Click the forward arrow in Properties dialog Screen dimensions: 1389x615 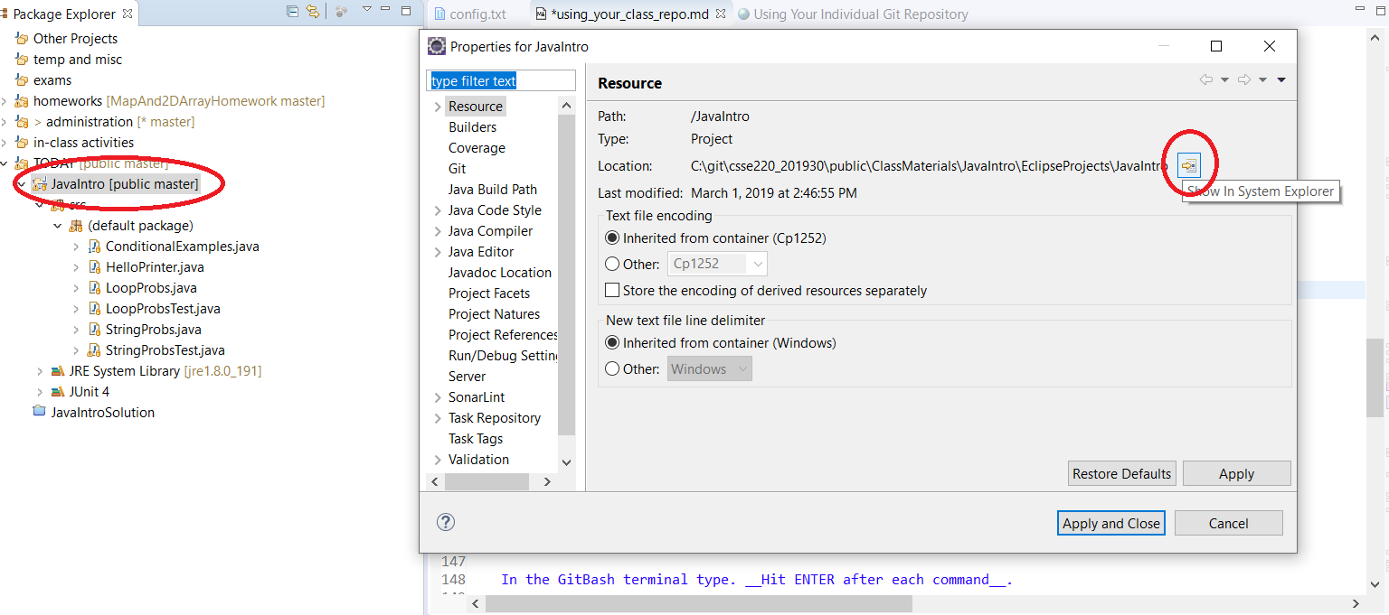coord(1243,80)
